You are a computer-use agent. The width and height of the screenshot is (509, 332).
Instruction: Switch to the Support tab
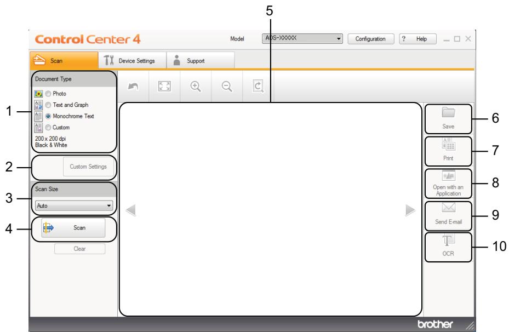pyautogui.click(x=201, y=60)
